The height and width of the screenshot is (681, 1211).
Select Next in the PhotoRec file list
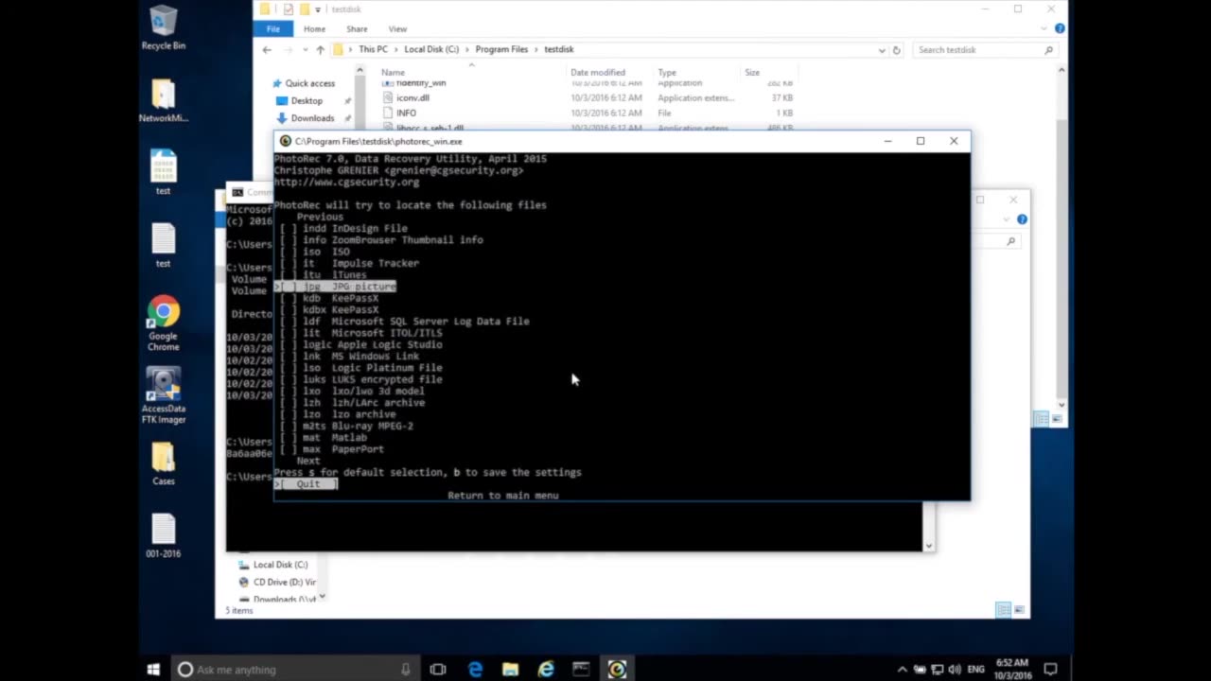[308, 461]
